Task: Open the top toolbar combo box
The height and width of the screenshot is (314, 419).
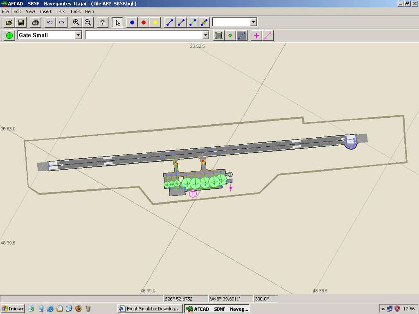Action: [253, 22]
